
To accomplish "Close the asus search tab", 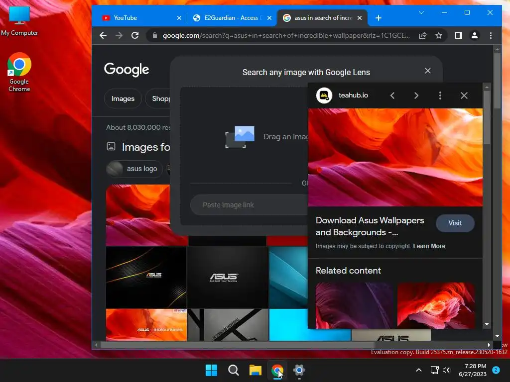I will pyautogui.click(x=360, y=18).
